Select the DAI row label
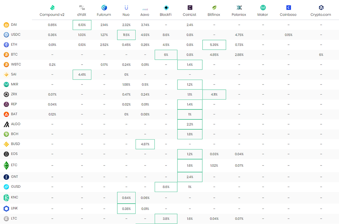Screen dimensions: 339x224 [x=14, y=25]
